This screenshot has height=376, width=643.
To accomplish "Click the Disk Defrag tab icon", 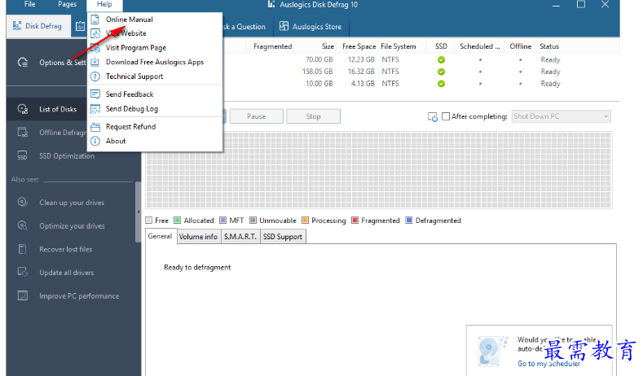I will tap(17, 26).
